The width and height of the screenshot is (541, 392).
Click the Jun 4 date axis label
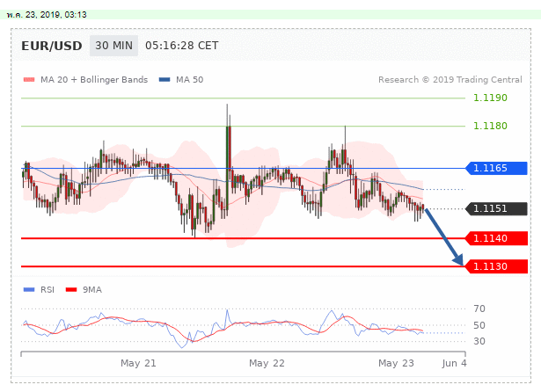tap(454, 363)
